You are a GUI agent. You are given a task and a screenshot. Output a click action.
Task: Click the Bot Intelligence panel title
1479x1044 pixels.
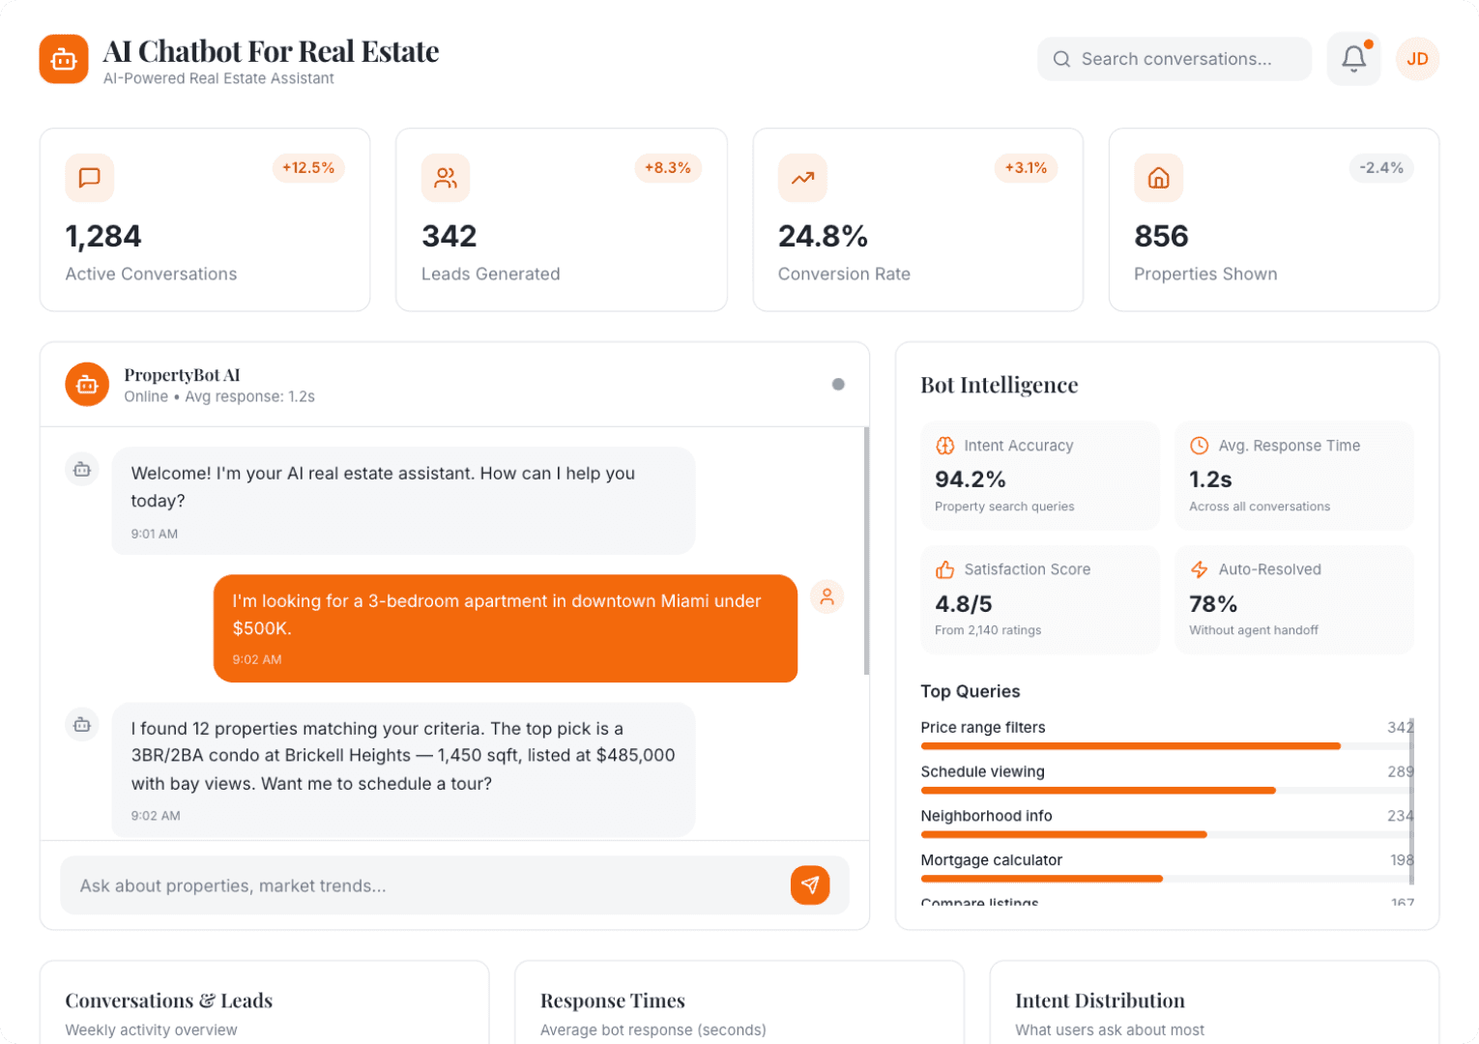(999, 385)
